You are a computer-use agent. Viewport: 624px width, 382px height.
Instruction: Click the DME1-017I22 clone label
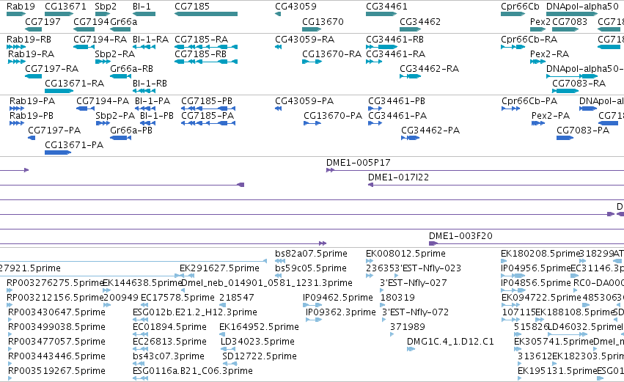pos(398,177)
